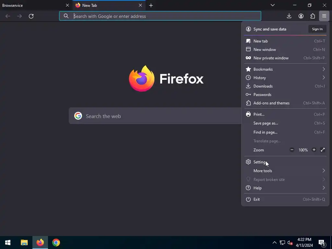
Task: Close the New Tab tab
Action: 140,5
